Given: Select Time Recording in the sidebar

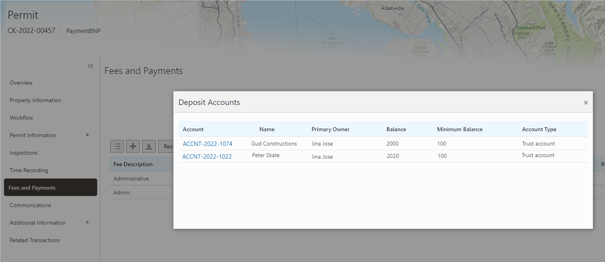Looking at the screenshot, I should (x=29, y=170).
